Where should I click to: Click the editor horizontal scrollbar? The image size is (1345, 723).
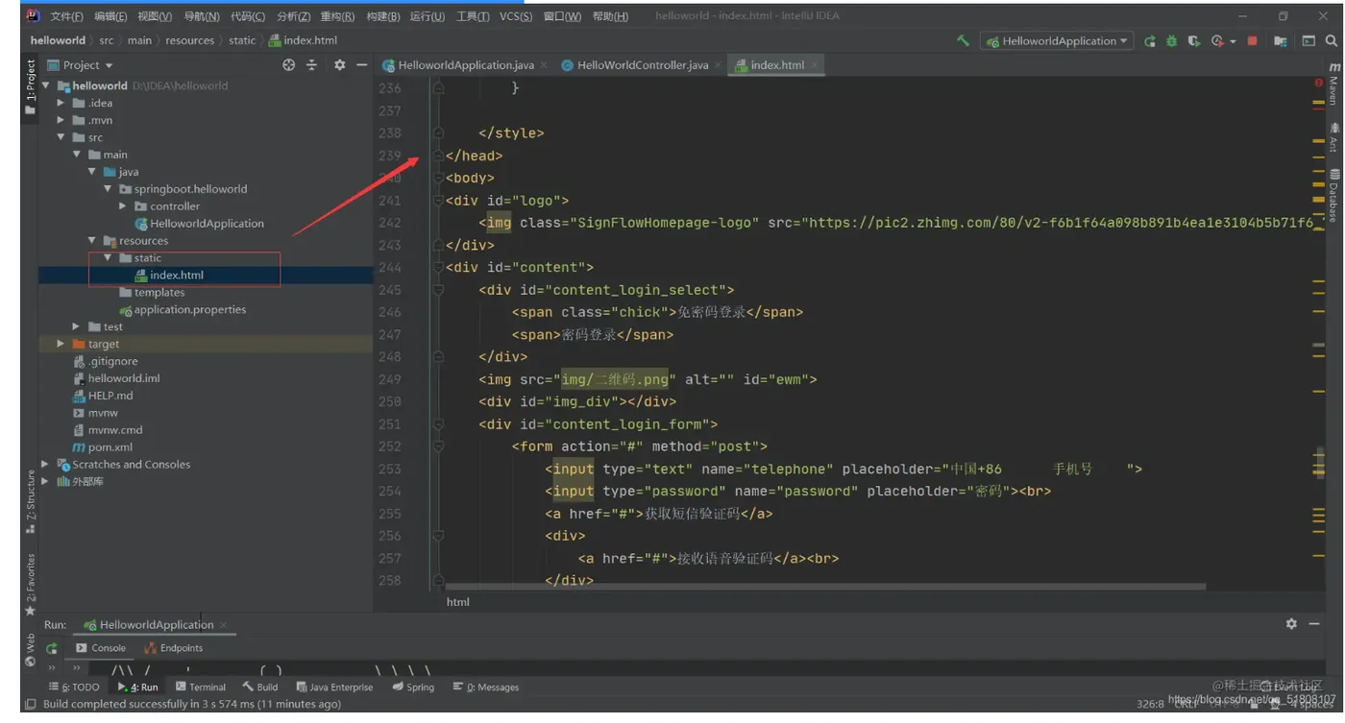(x=825, y=586)
